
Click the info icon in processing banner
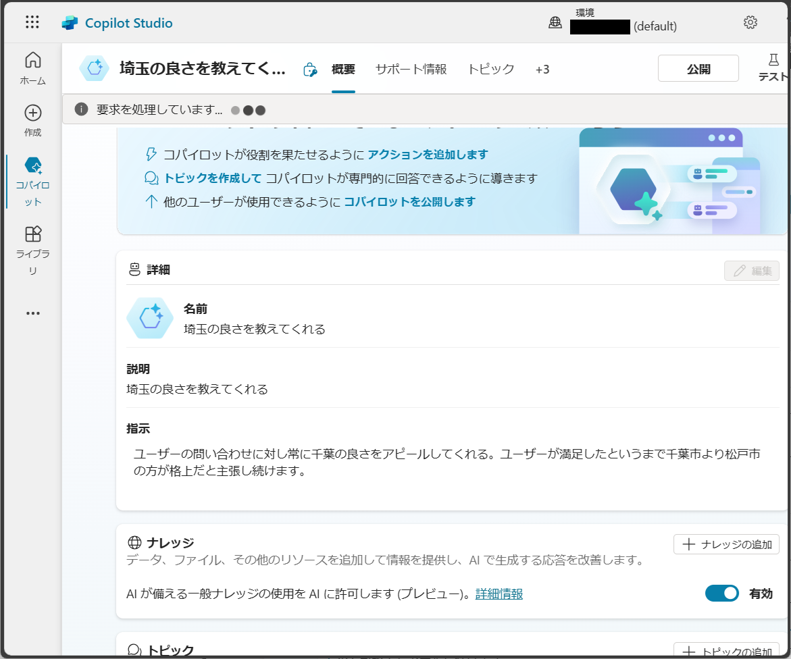(81, 109)
